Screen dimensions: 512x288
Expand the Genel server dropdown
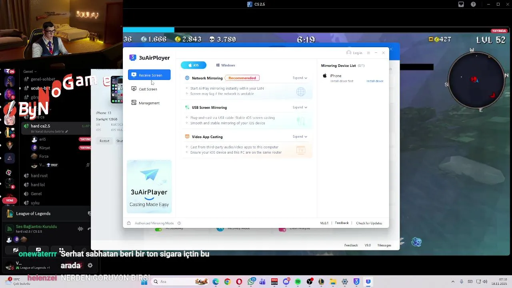[x=31, y=72]
